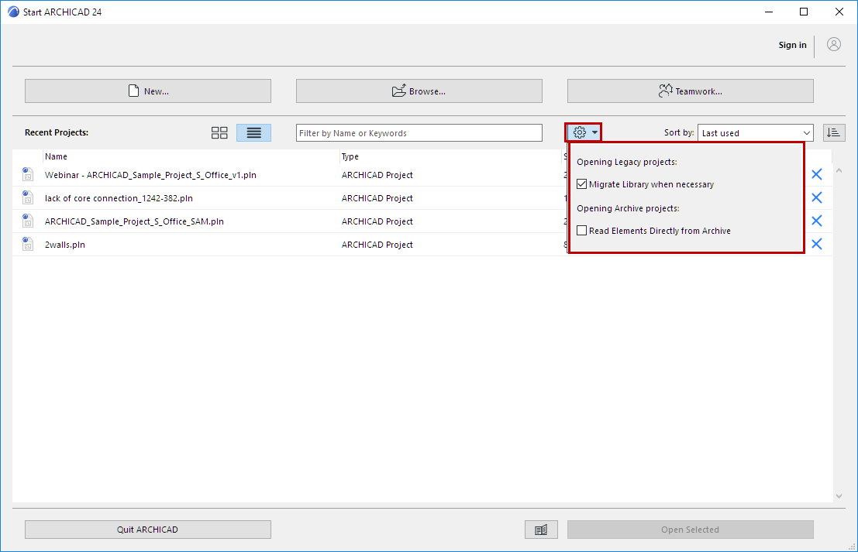Click scroll up arrow of project list
Screen dimensions: 858x552
[x=839, y=170]
